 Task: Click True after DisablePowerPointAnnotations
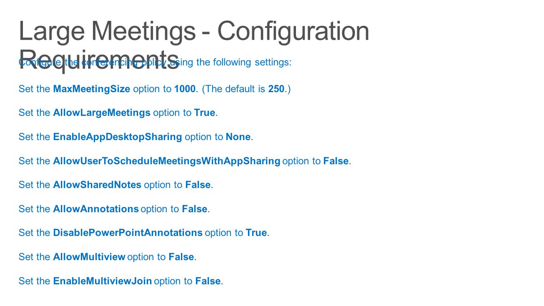(256, 233)
